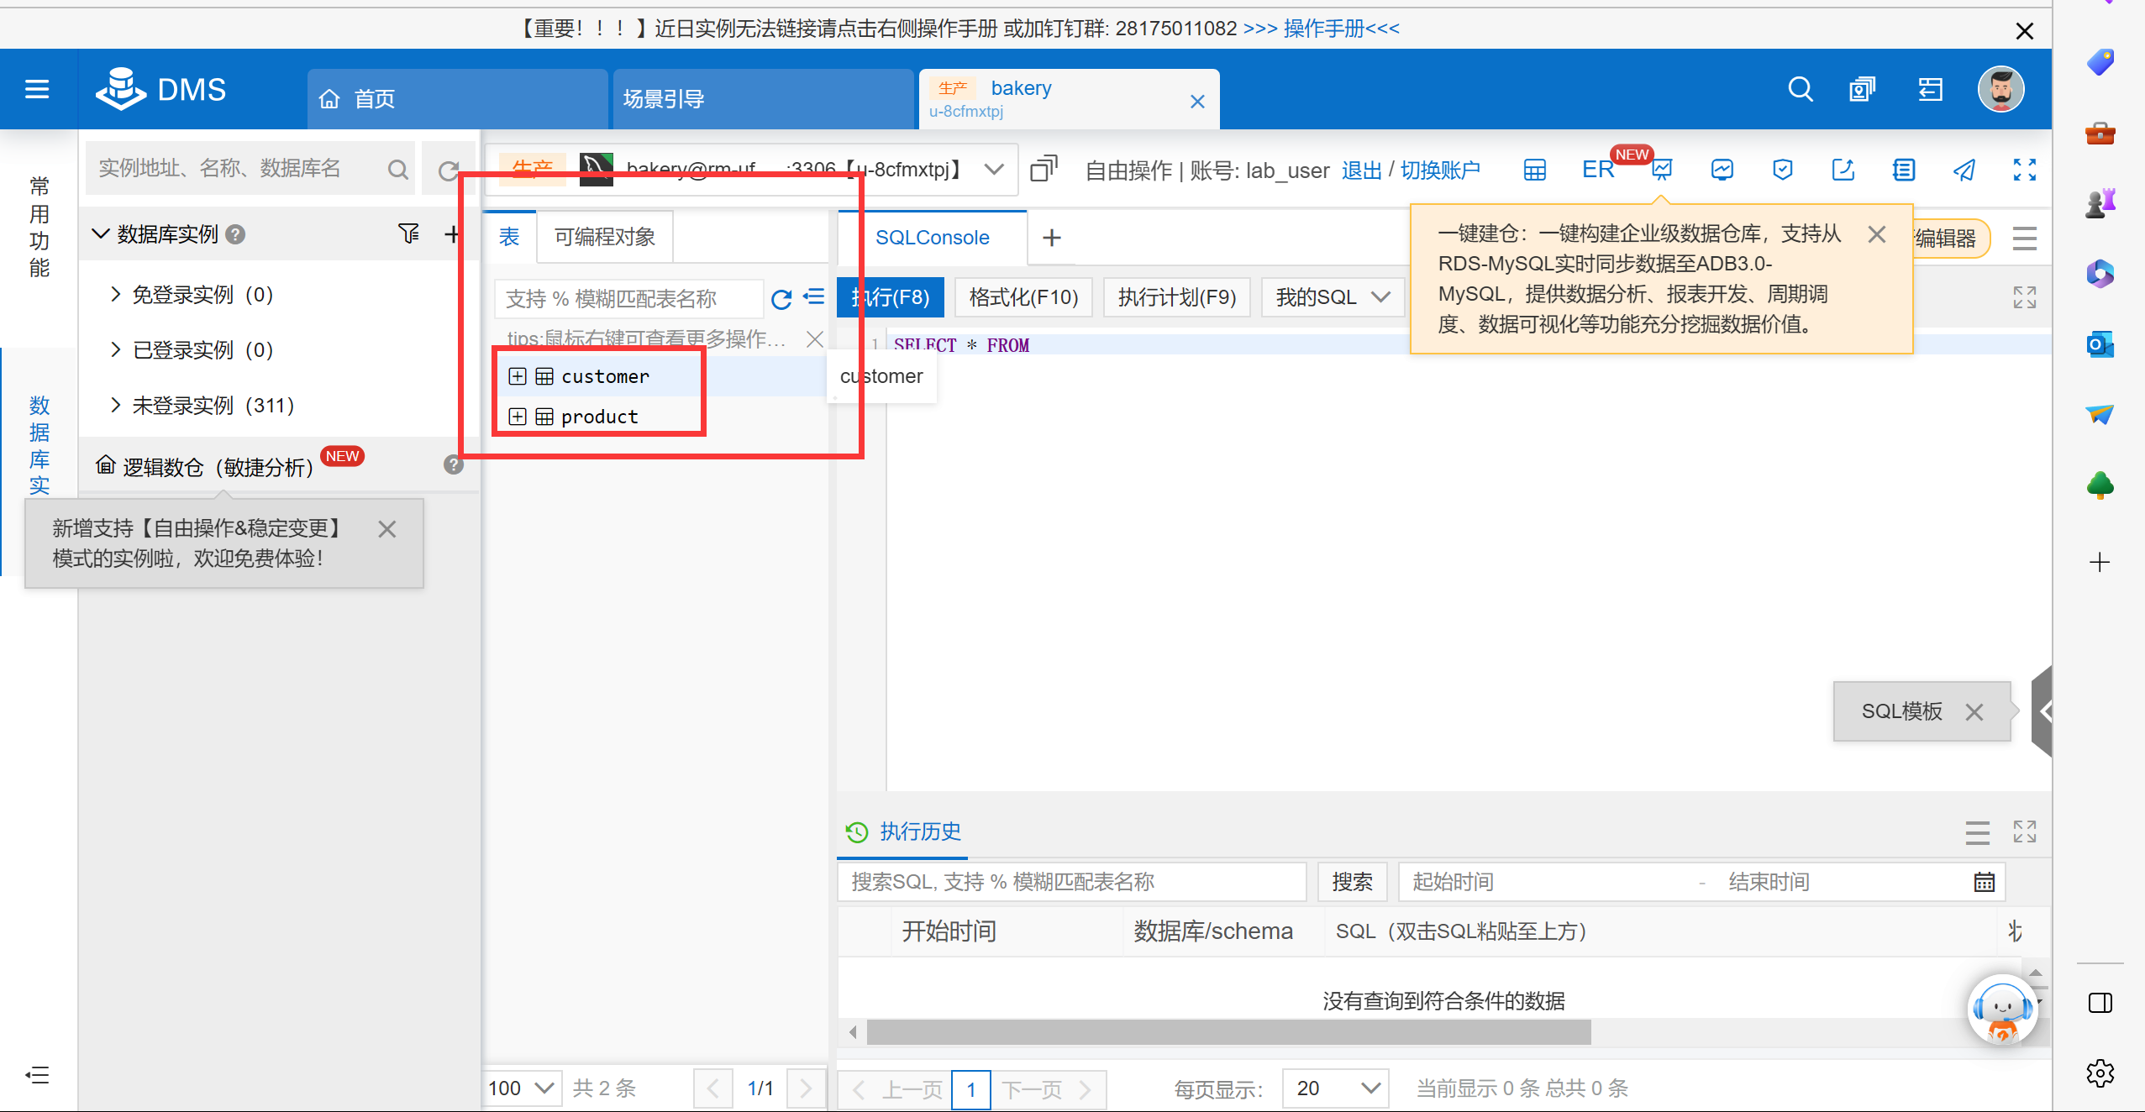Open the date range calendar picker
This screenshot has height=1112, width=2145.
click(1984, 882)
